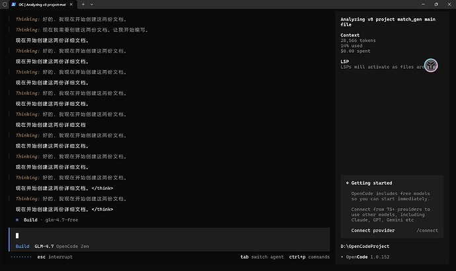Click the diamond icon beside Getting started

(347, 183)
